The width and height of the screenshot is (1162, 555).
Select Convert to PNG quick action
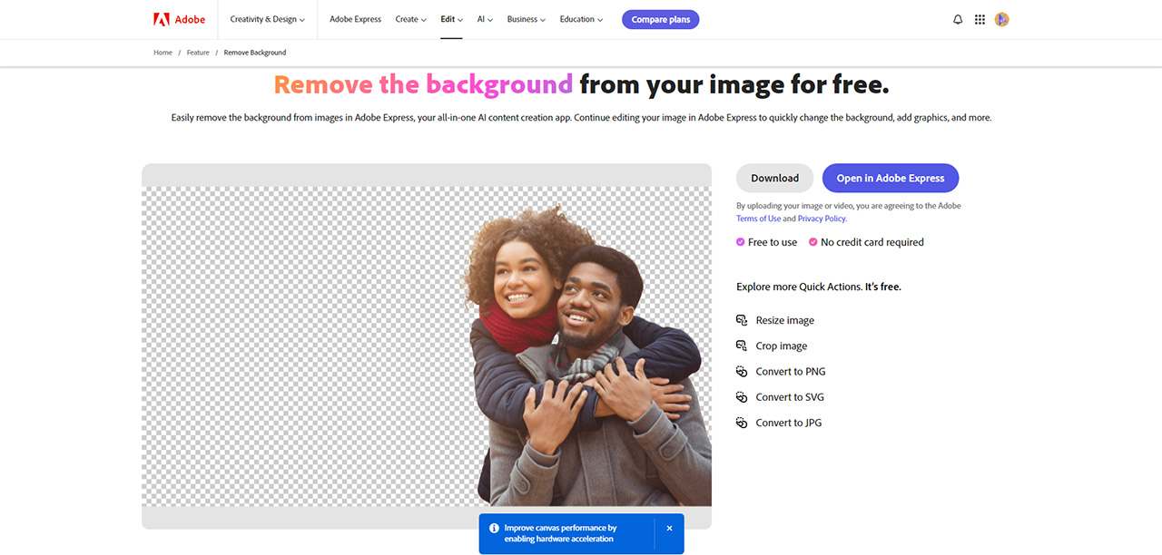pyautogui.click(x=791, y=371)
